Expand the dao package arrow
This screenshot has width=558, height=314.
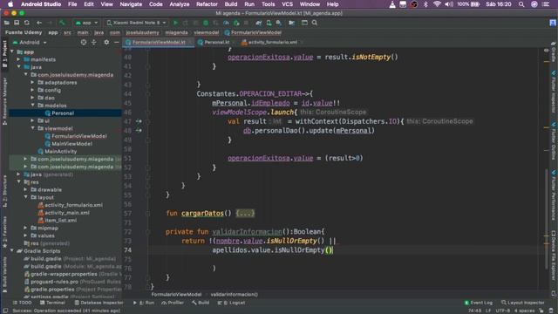point(33,98)
